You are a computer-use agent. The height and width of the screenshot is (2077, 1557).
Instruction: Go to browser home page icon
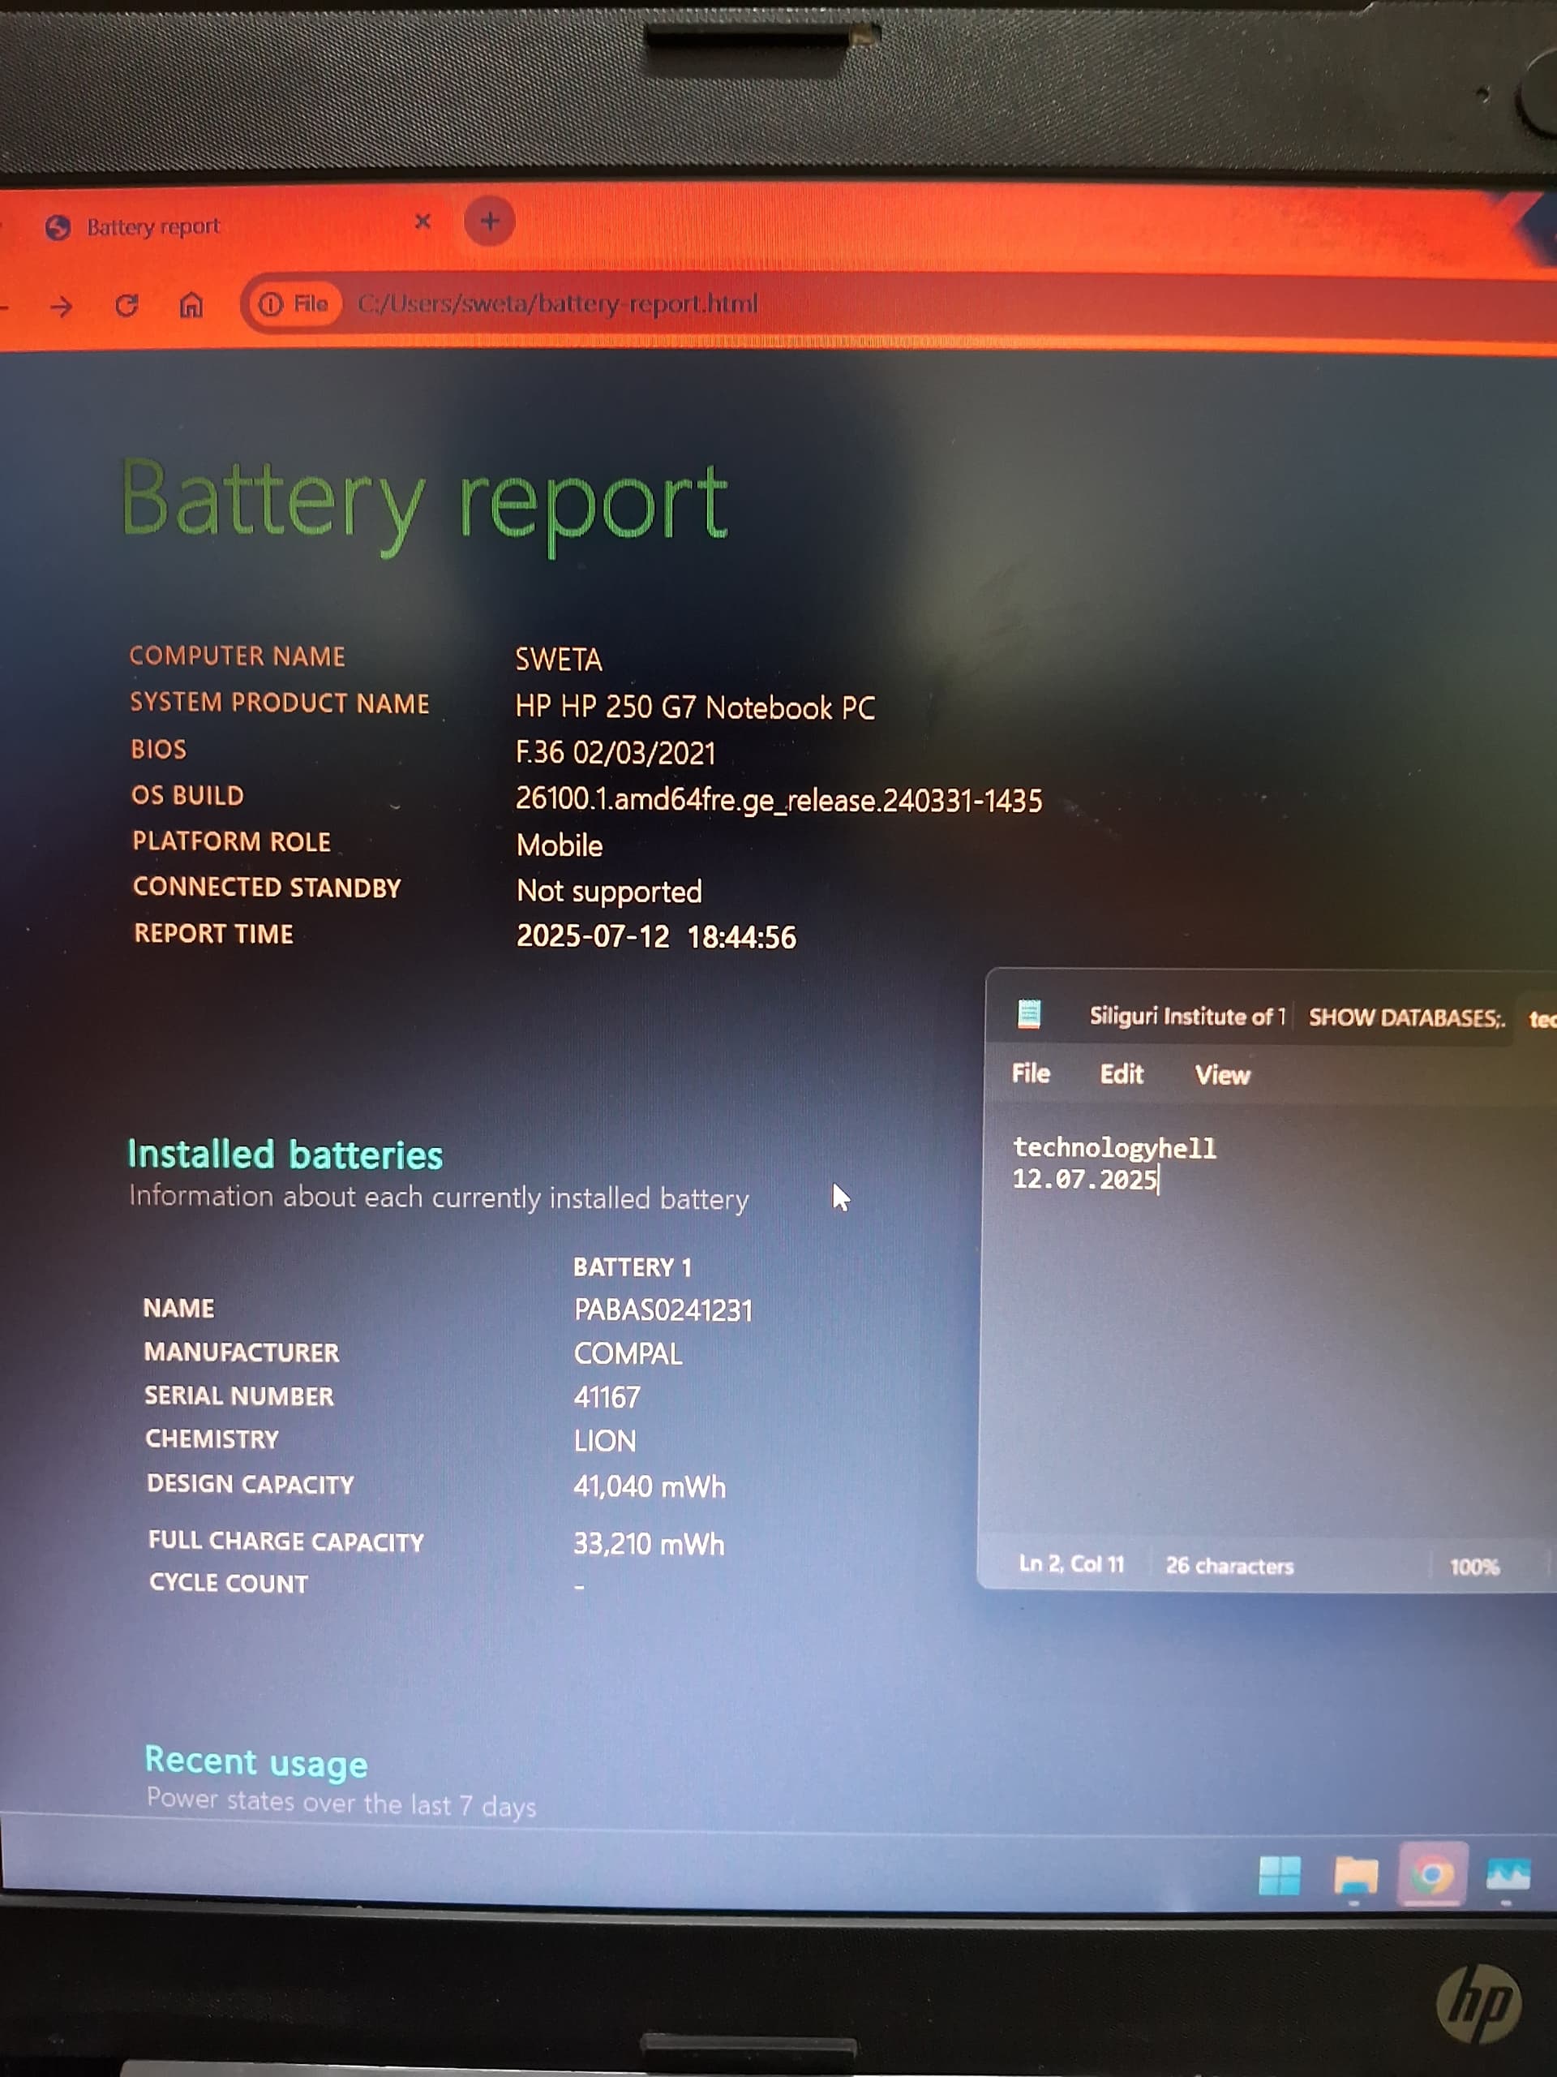point(191,305)
